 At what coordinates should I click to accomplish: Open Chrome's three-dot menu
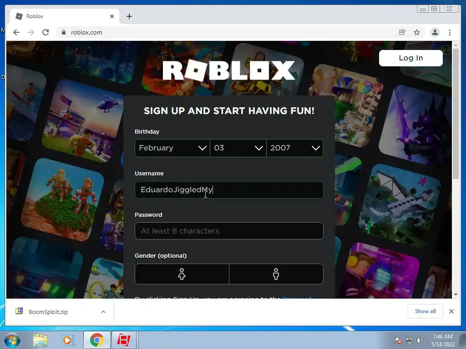coord(450,32)
